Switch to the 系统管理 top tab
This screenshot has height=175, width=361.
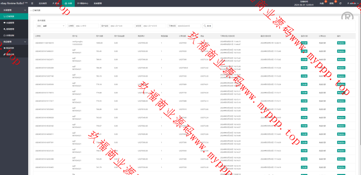(98, 3)
